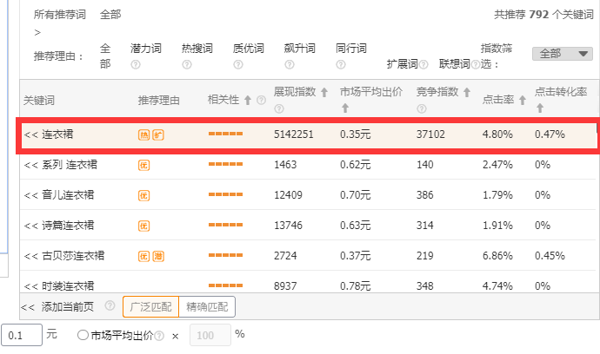Select the 市场平均出价 radio button
This screenshot has height=354, width=600.
83,335
